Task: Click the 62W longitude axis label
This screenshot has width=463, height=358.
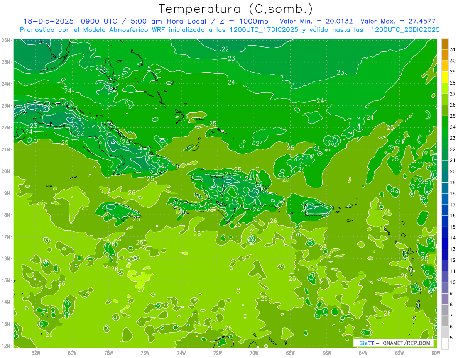Action: pyautogui.click(x=399, y=353)
